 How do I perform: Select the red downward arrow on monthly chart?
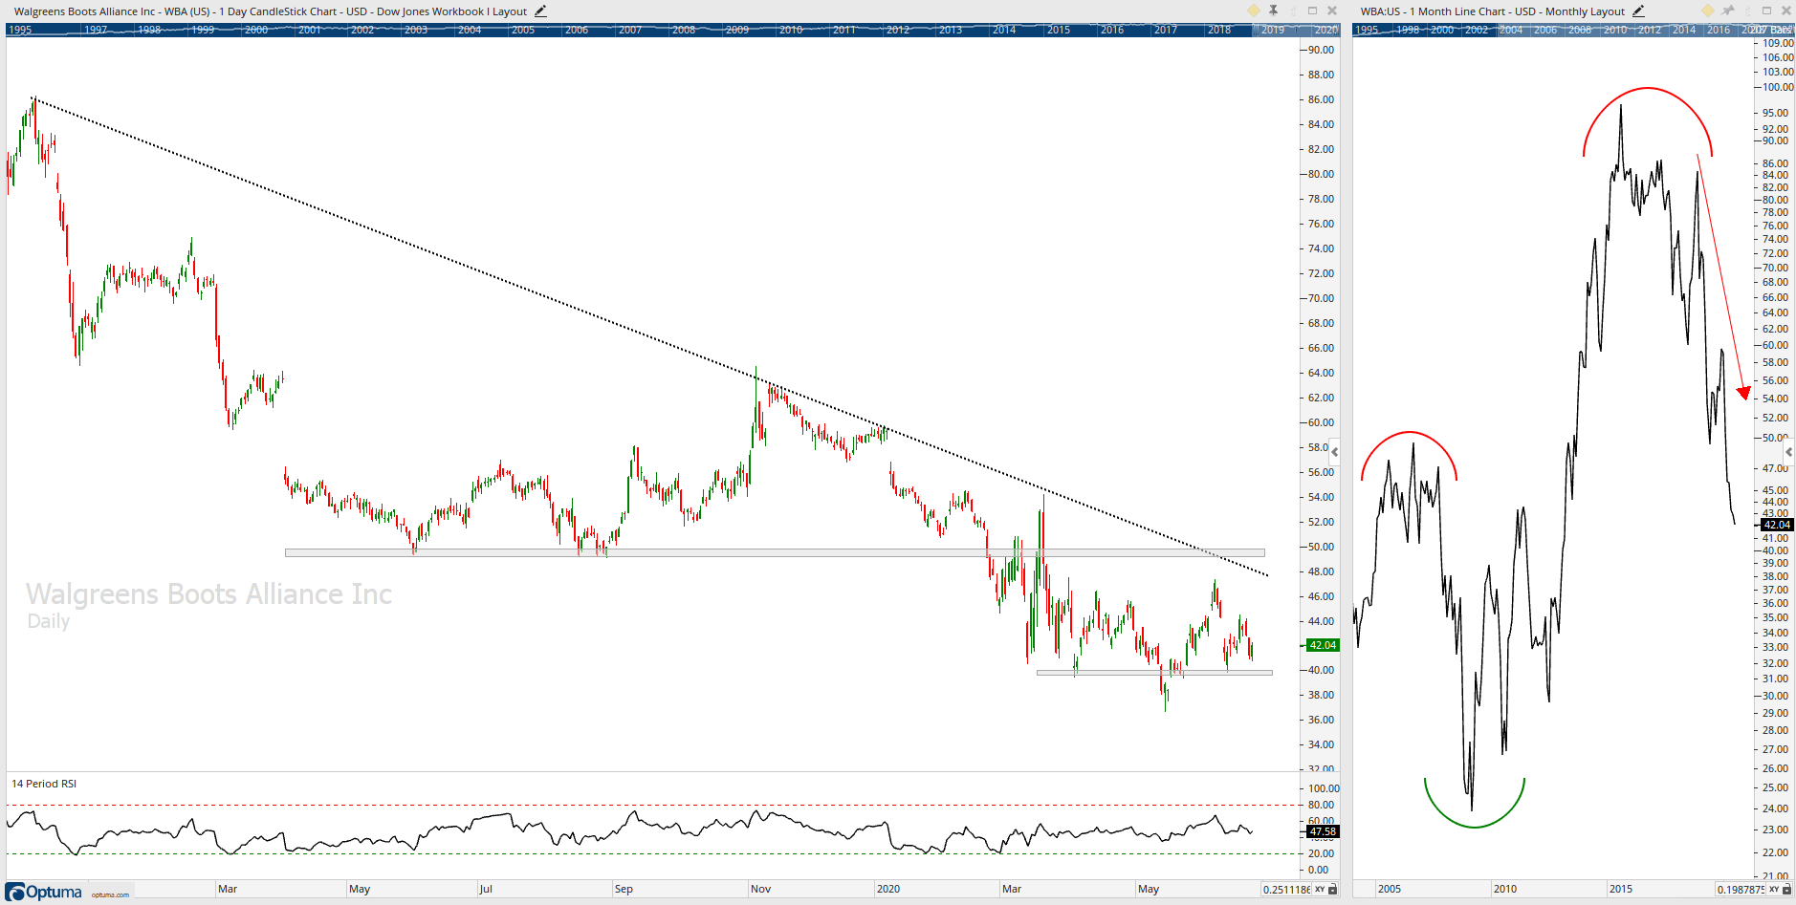coord(1722,277)
